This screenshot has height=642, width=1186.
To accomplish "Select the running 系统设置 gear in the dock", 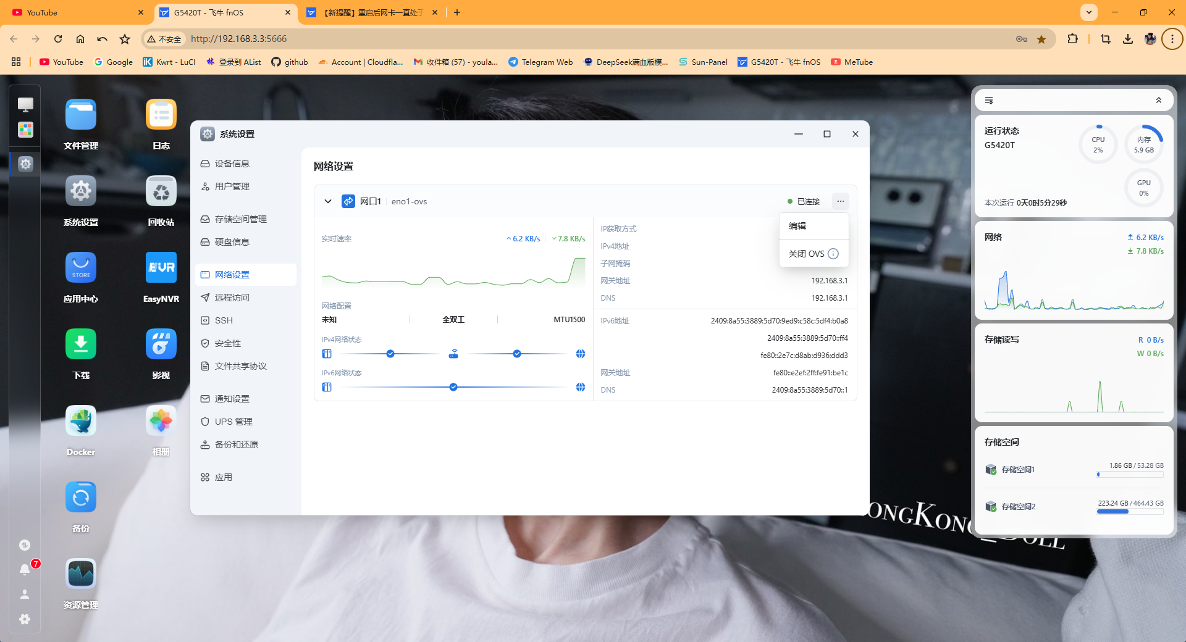I will coord(25,164).
